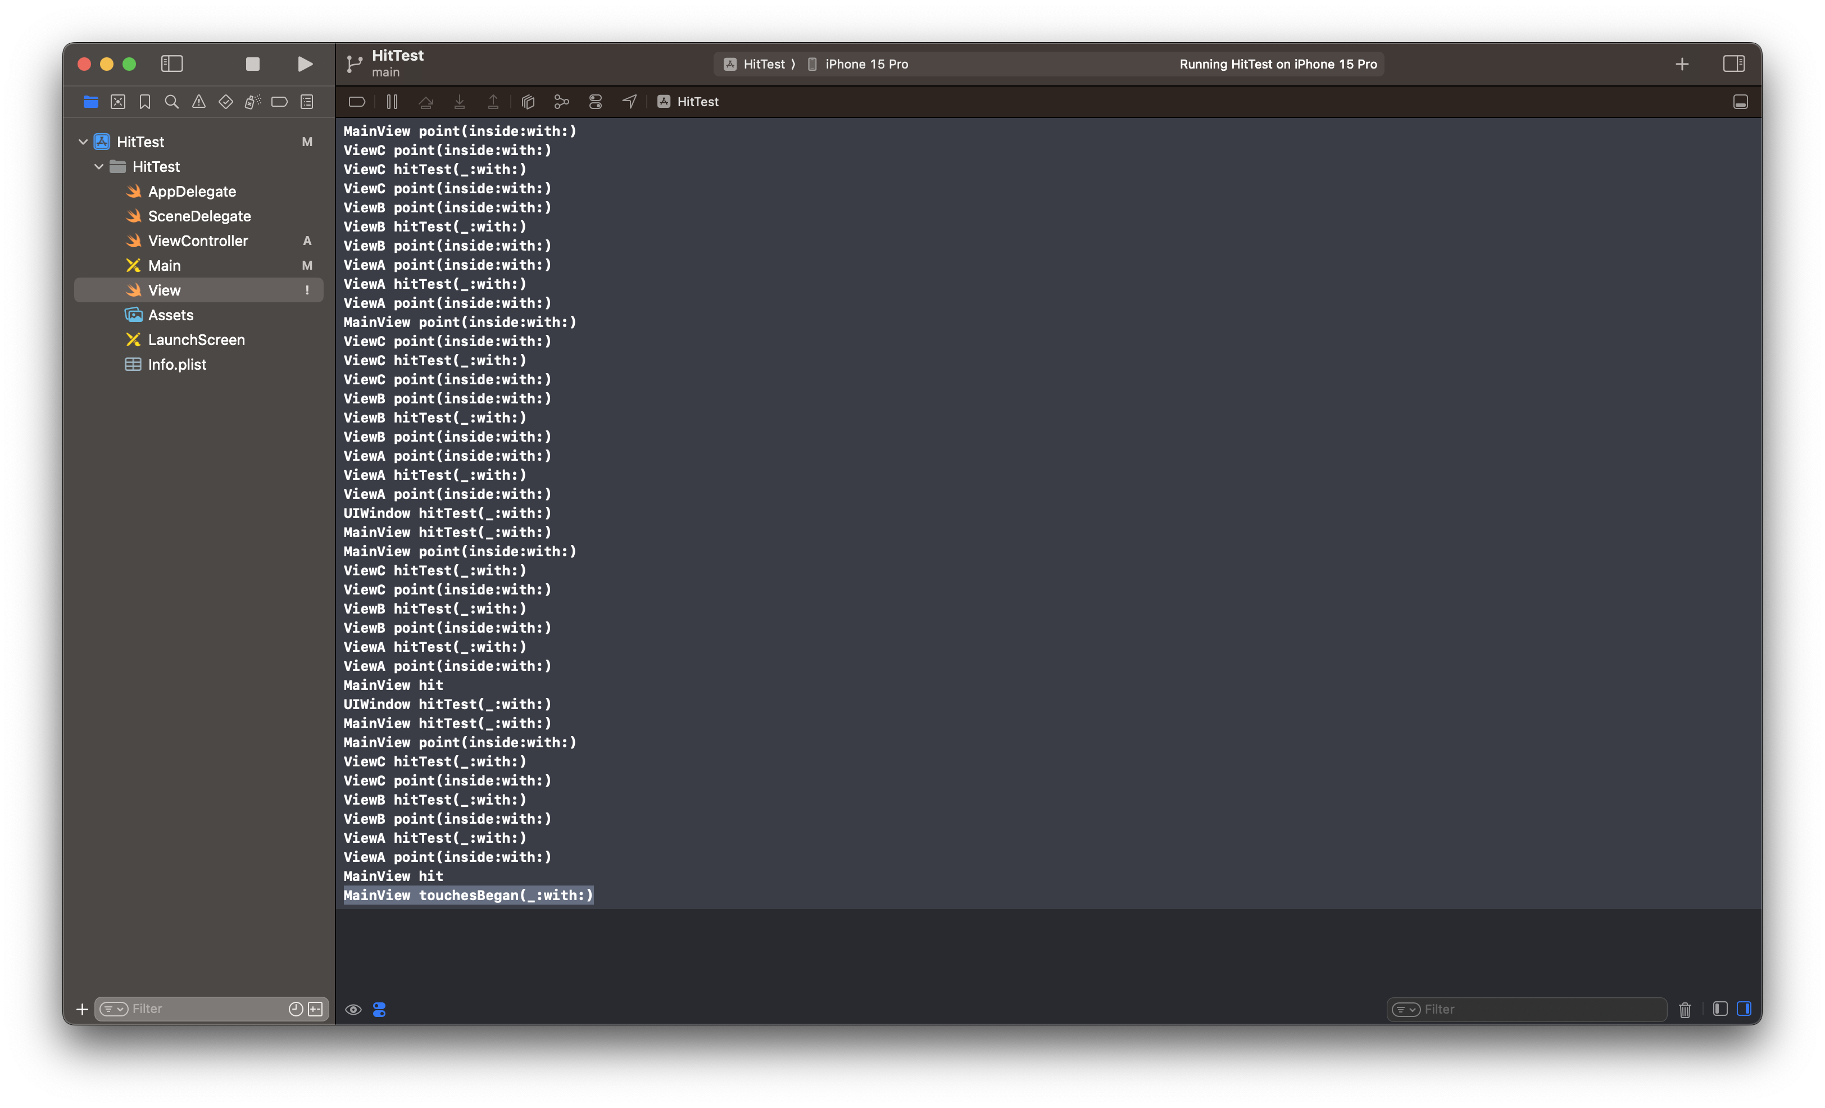Click the console quick look eye icon
This screenshot has height=1108, width=1825.
tap(353, 1010)
